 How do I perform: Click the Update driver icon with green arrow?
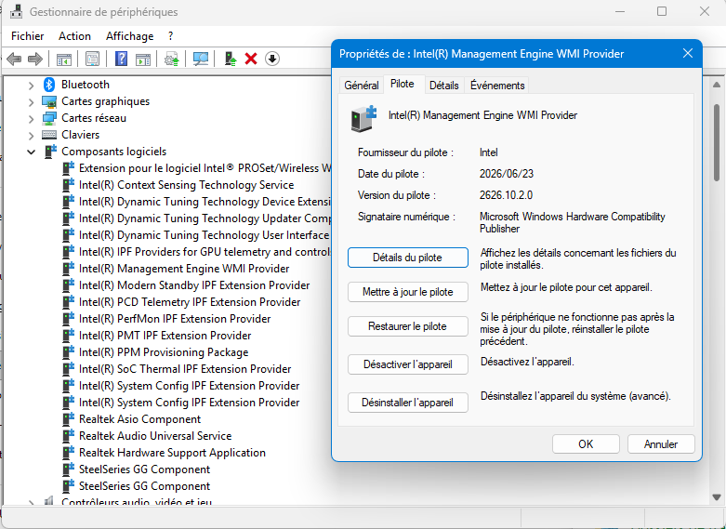point(231,59)
